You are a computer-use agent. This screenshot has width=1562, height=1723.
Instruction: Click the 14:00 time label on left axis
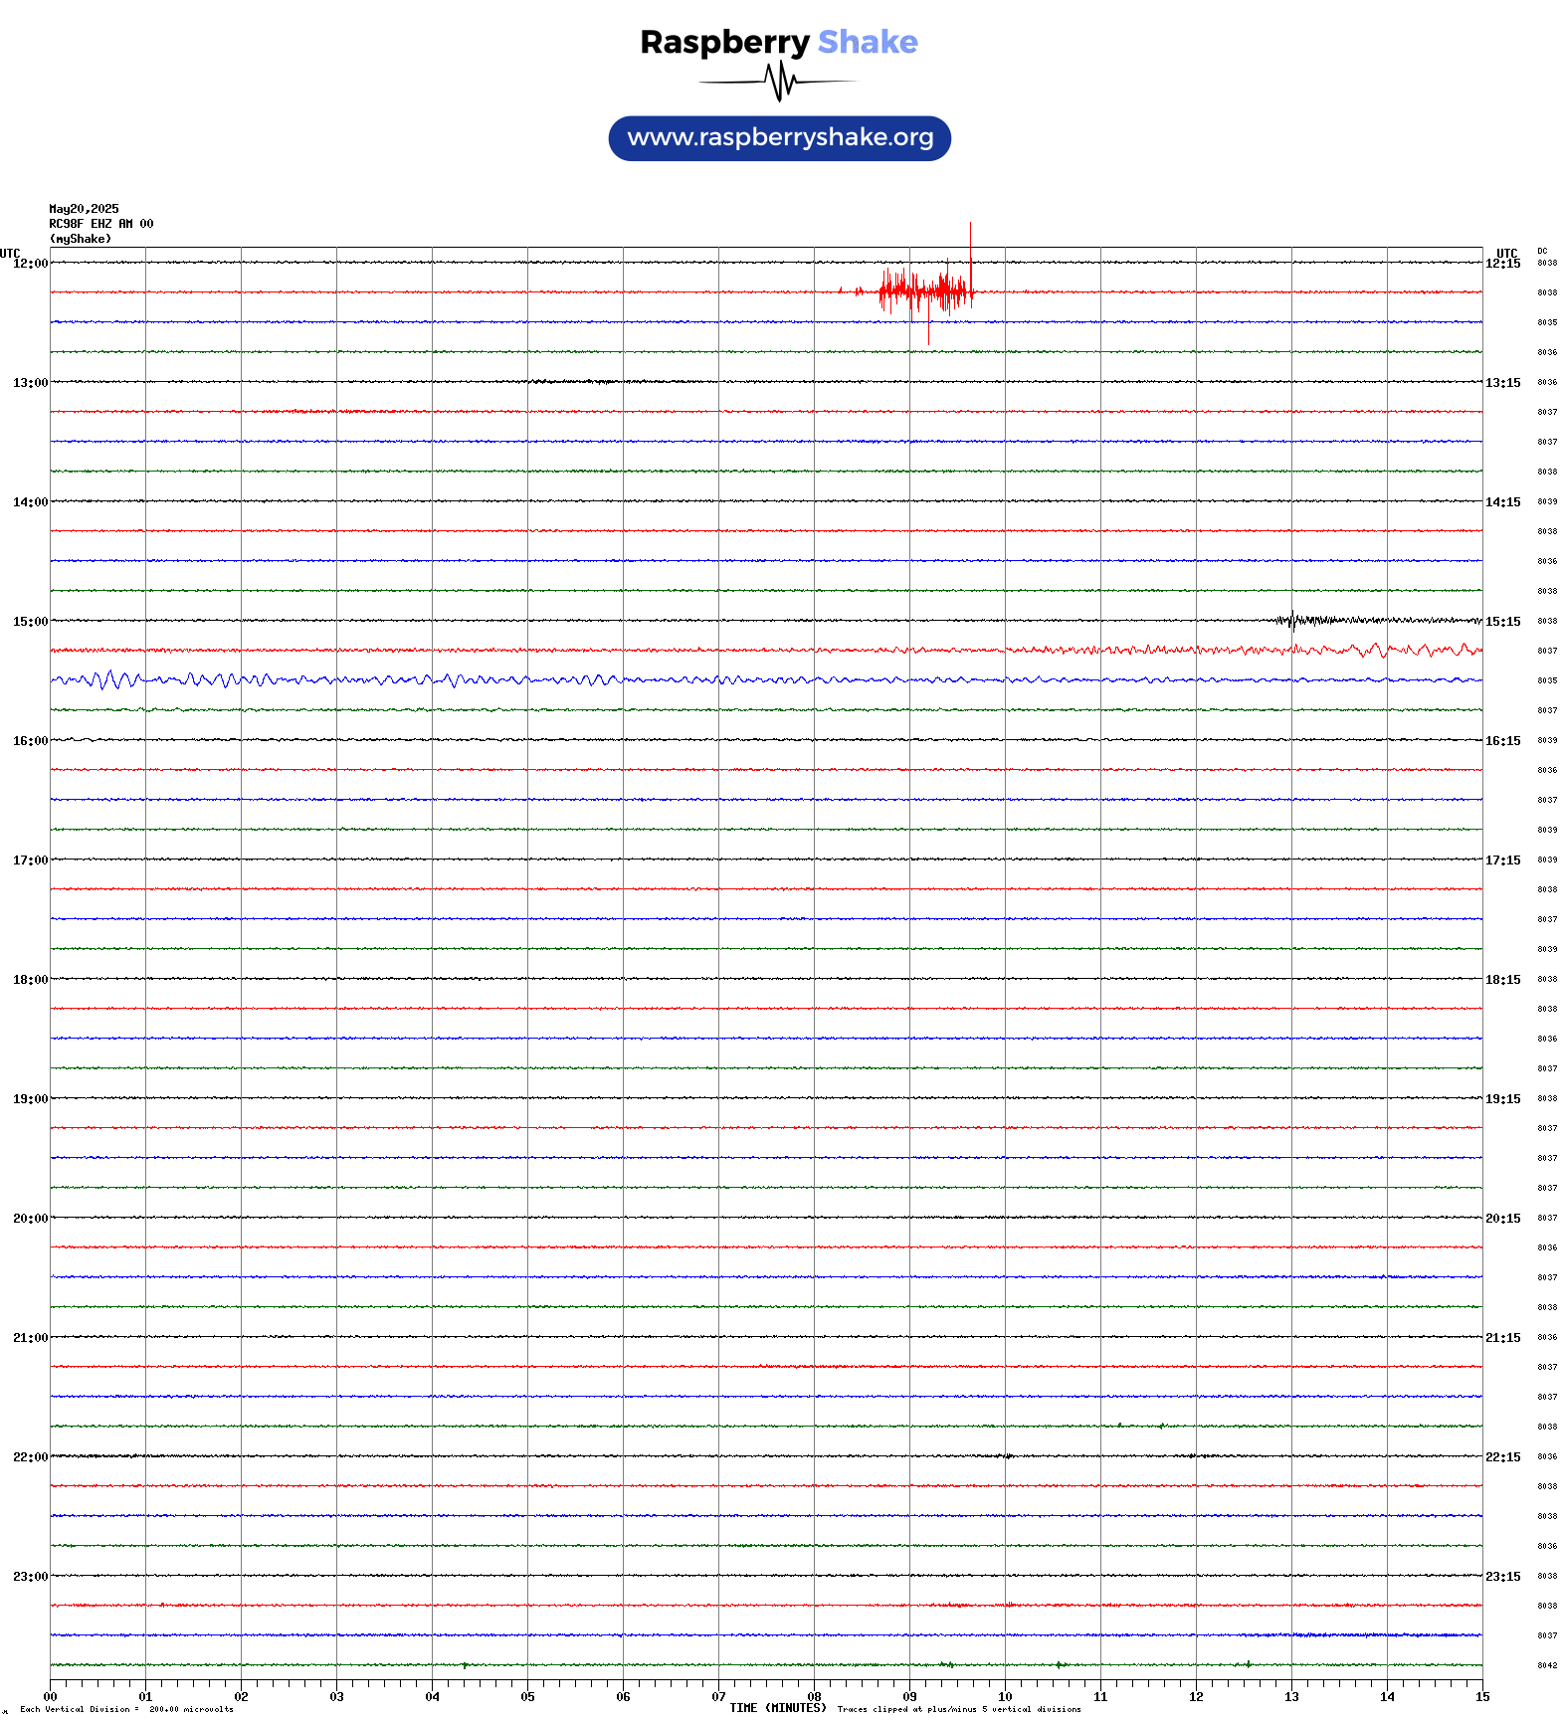pyautogui.click(x=30, y=502)
